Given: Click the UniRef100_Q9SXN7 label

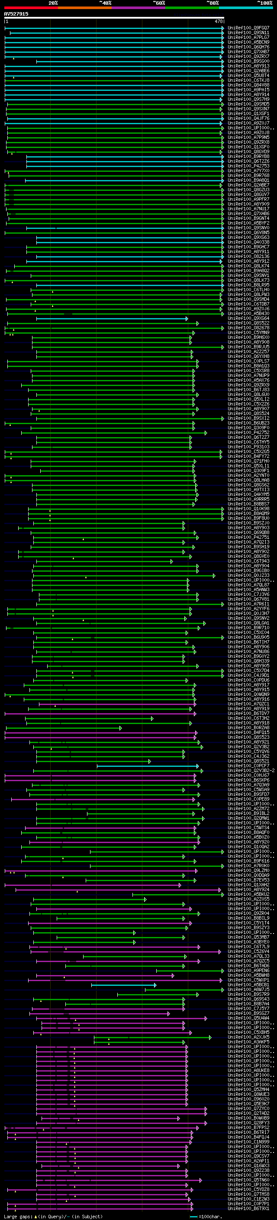Looking at the screenshot, I should tap(248, 109).
